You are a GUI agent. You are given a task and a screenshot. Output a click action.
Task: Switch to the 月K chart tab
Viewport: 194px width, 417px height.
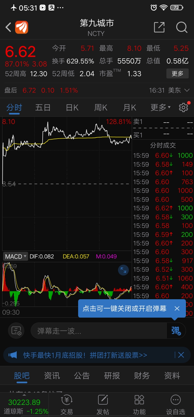(130, 107)
